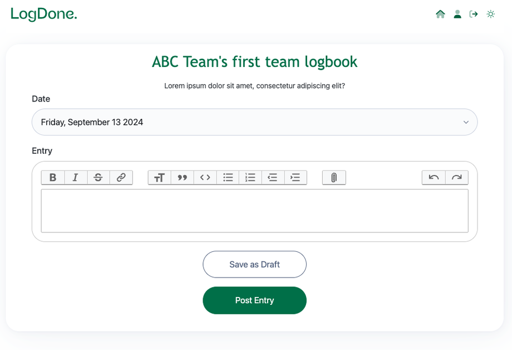Switch theme with the sun icon
512x350 pixels.
490,14
